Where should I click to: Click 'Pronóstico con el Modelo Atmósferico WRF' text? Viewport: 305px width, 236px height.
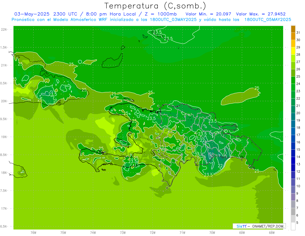tap(60, 20)
